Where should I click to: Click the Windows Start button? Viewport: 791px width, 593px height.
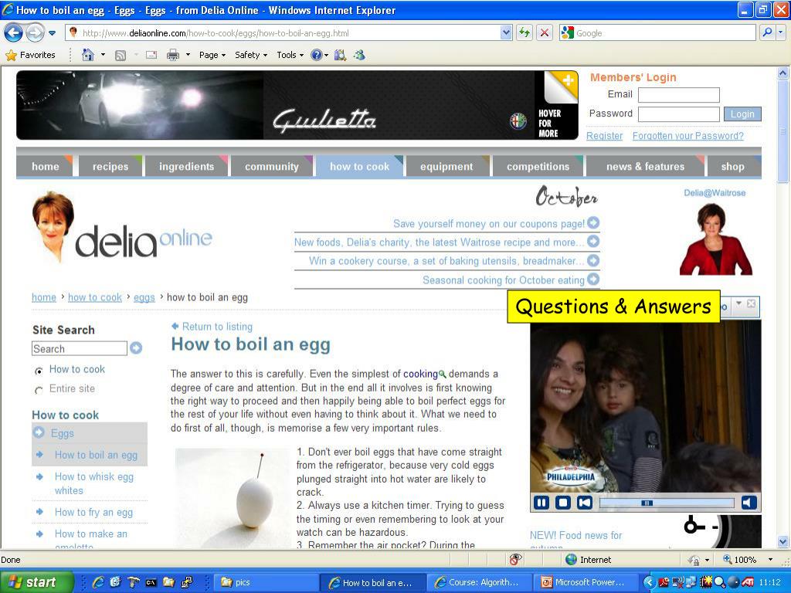click(x=37, y=582)
